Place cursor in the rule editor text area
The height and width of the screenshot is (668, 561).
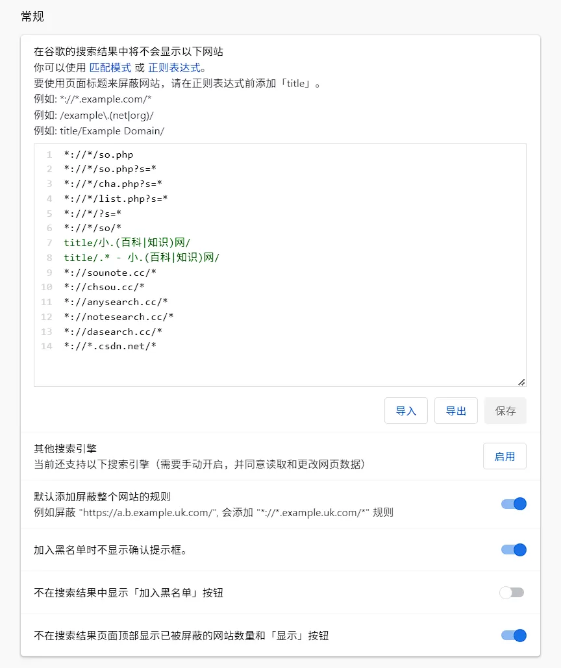pos(260,364)
